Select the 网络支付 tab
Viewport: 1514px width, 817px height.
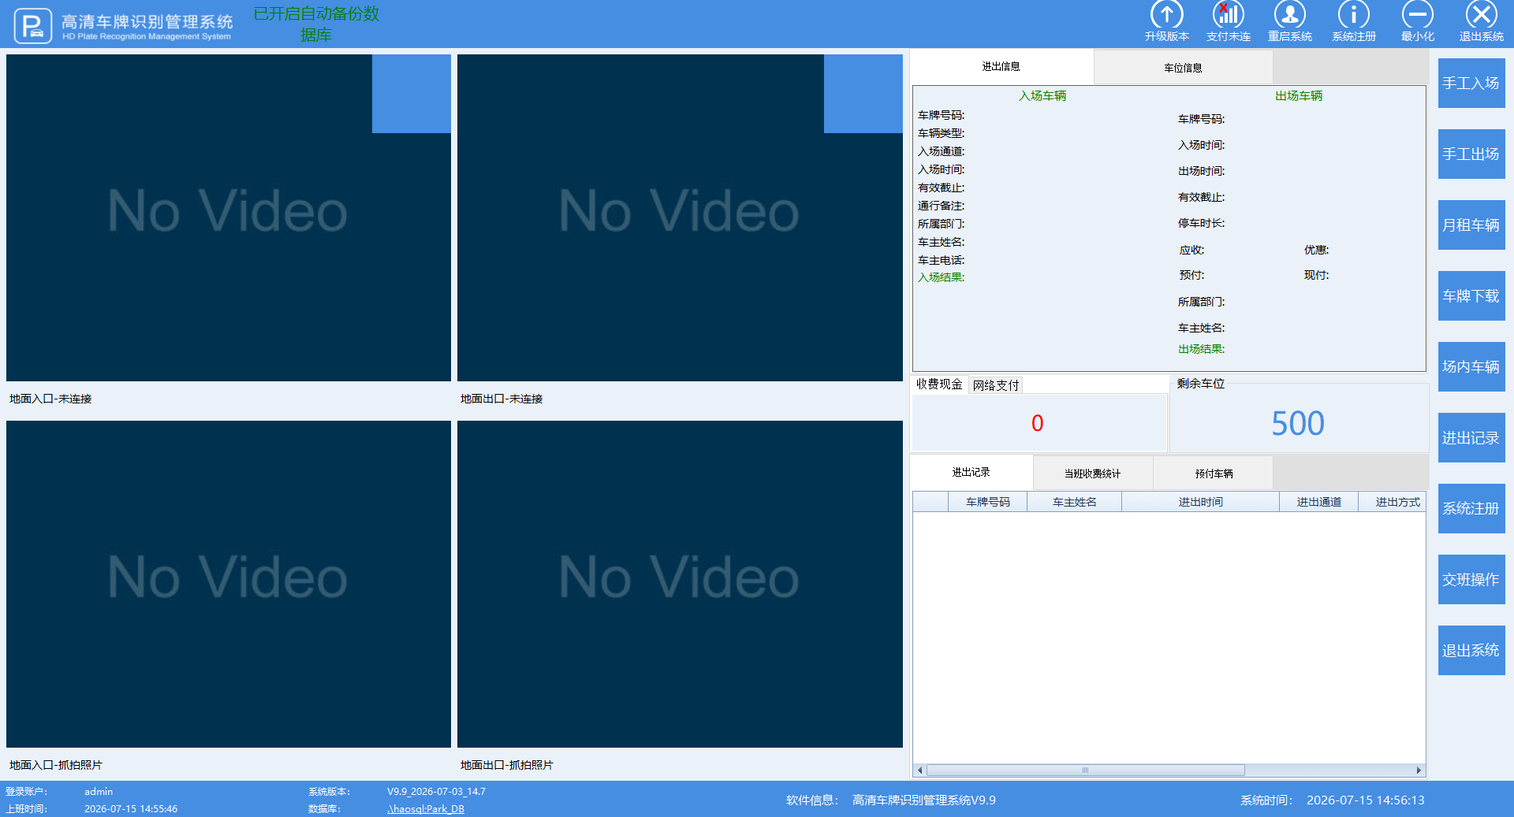[996, 385]
